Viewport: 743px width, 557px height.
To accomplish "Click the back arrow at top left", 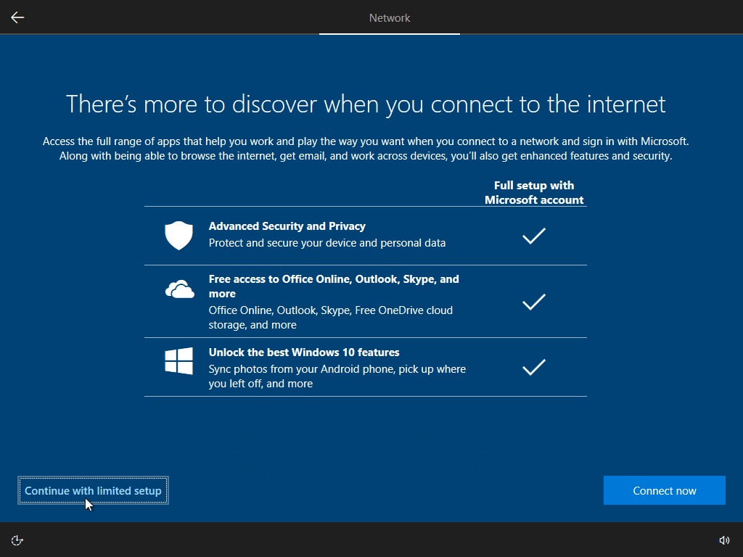I will click(17, 17).
